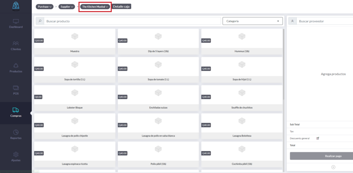
Task: Open The Kitchen Muxbal dropdown
Action: pyautogui.click(x=95, y=7)
